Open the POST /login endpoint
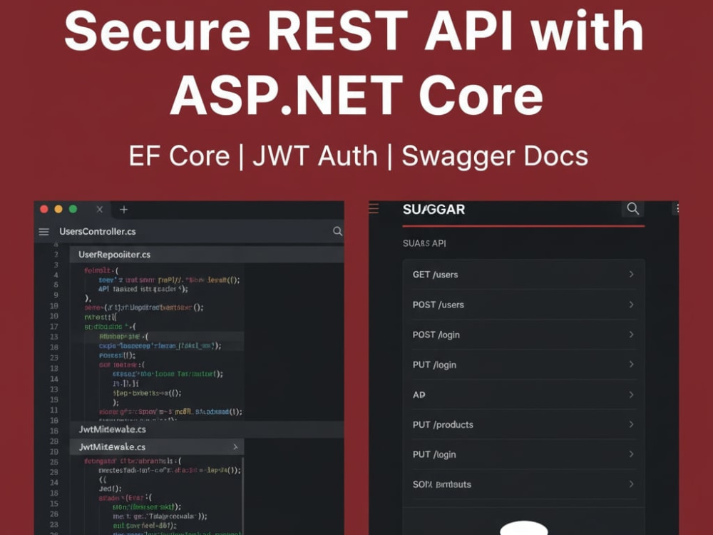This screenshot has height=535, width=713. pyautogui.click(x=524, y=335)
